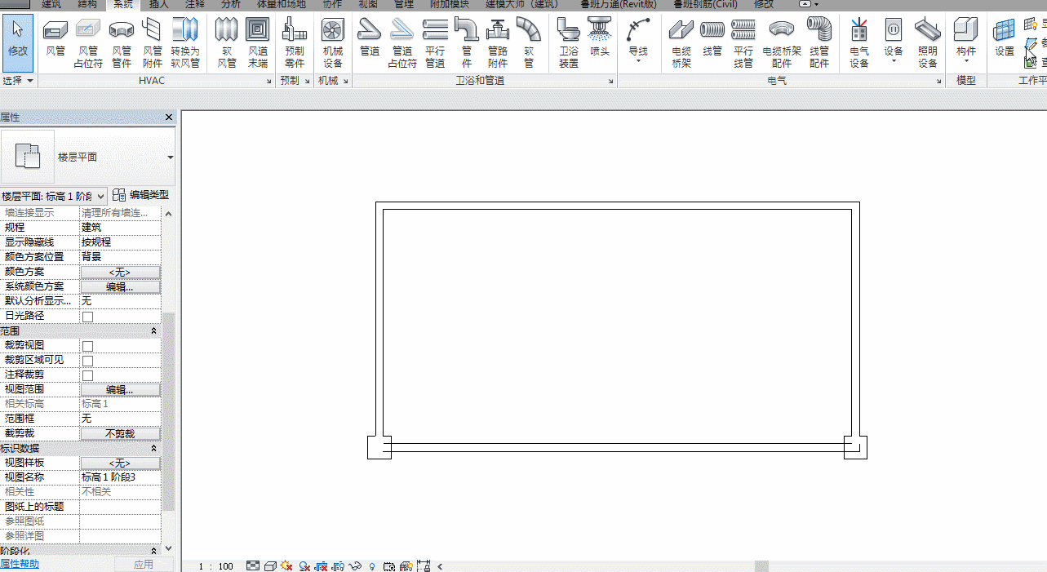Choose the 风管占位符 duct placeholder tool

(x=88, y=42)
